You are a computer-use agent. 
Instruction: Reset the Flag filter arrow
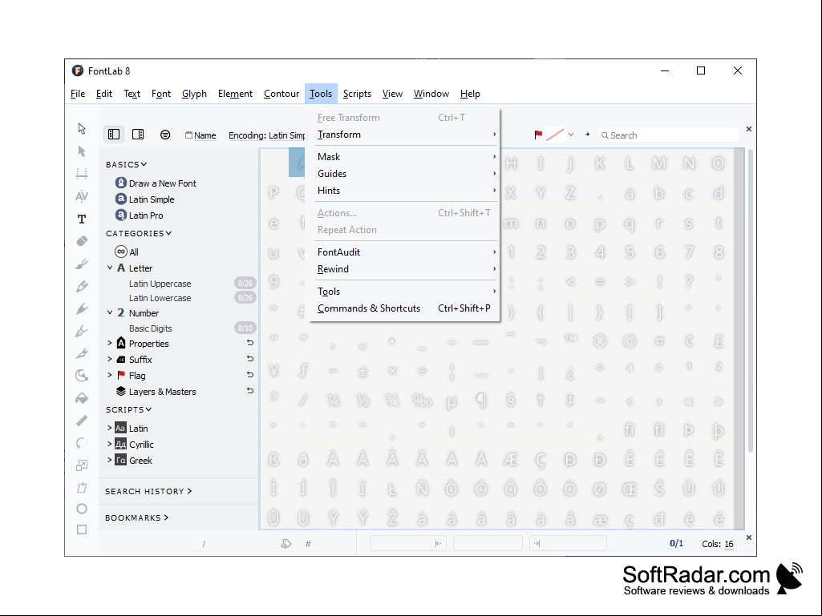click(x=250, y=375)
